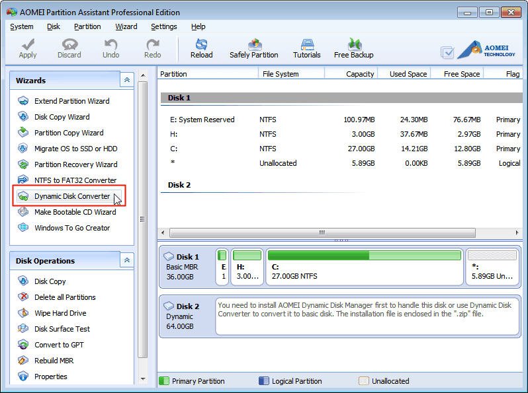This screenshot has width=528, height=393.
Task: Click sidebar vertical scrollbar thumb
Action: [x=143, y=219]
